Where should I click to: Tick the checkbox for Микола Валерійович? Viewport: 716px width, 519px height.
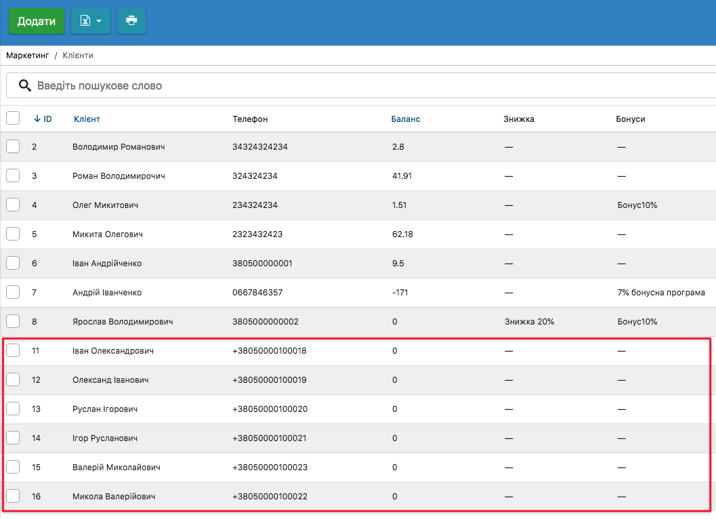[x=13, y=496]
